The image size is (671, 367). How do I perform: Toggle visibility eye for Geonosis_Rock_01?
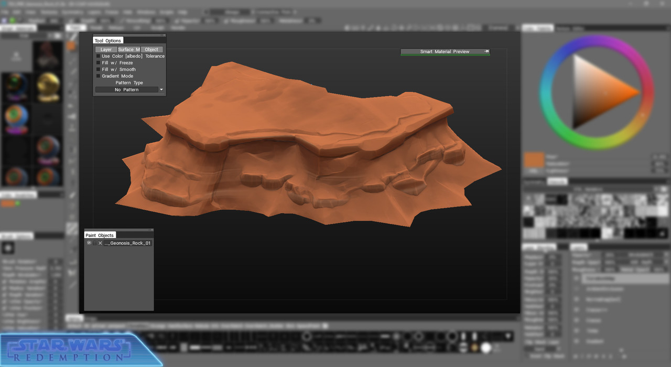pos(89,243)
